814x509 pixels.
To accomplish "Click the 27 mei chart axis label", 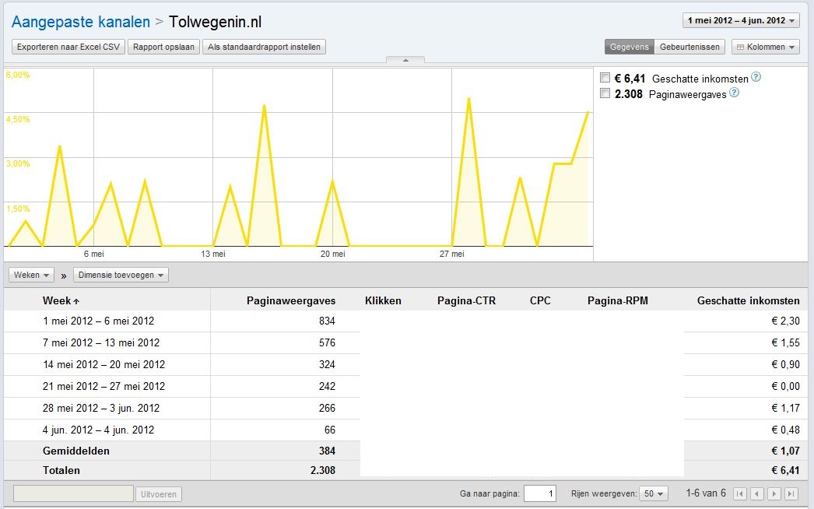I will 451,254.
